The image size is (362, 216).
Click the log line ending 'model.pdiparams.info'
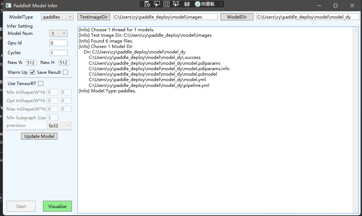(x=159, y=69)
